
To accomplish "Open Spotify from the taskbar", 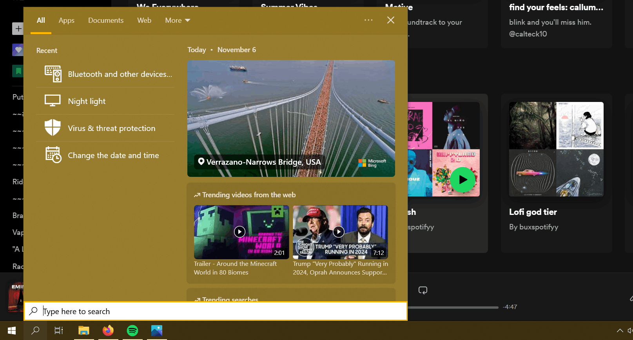I will (132, 331).
